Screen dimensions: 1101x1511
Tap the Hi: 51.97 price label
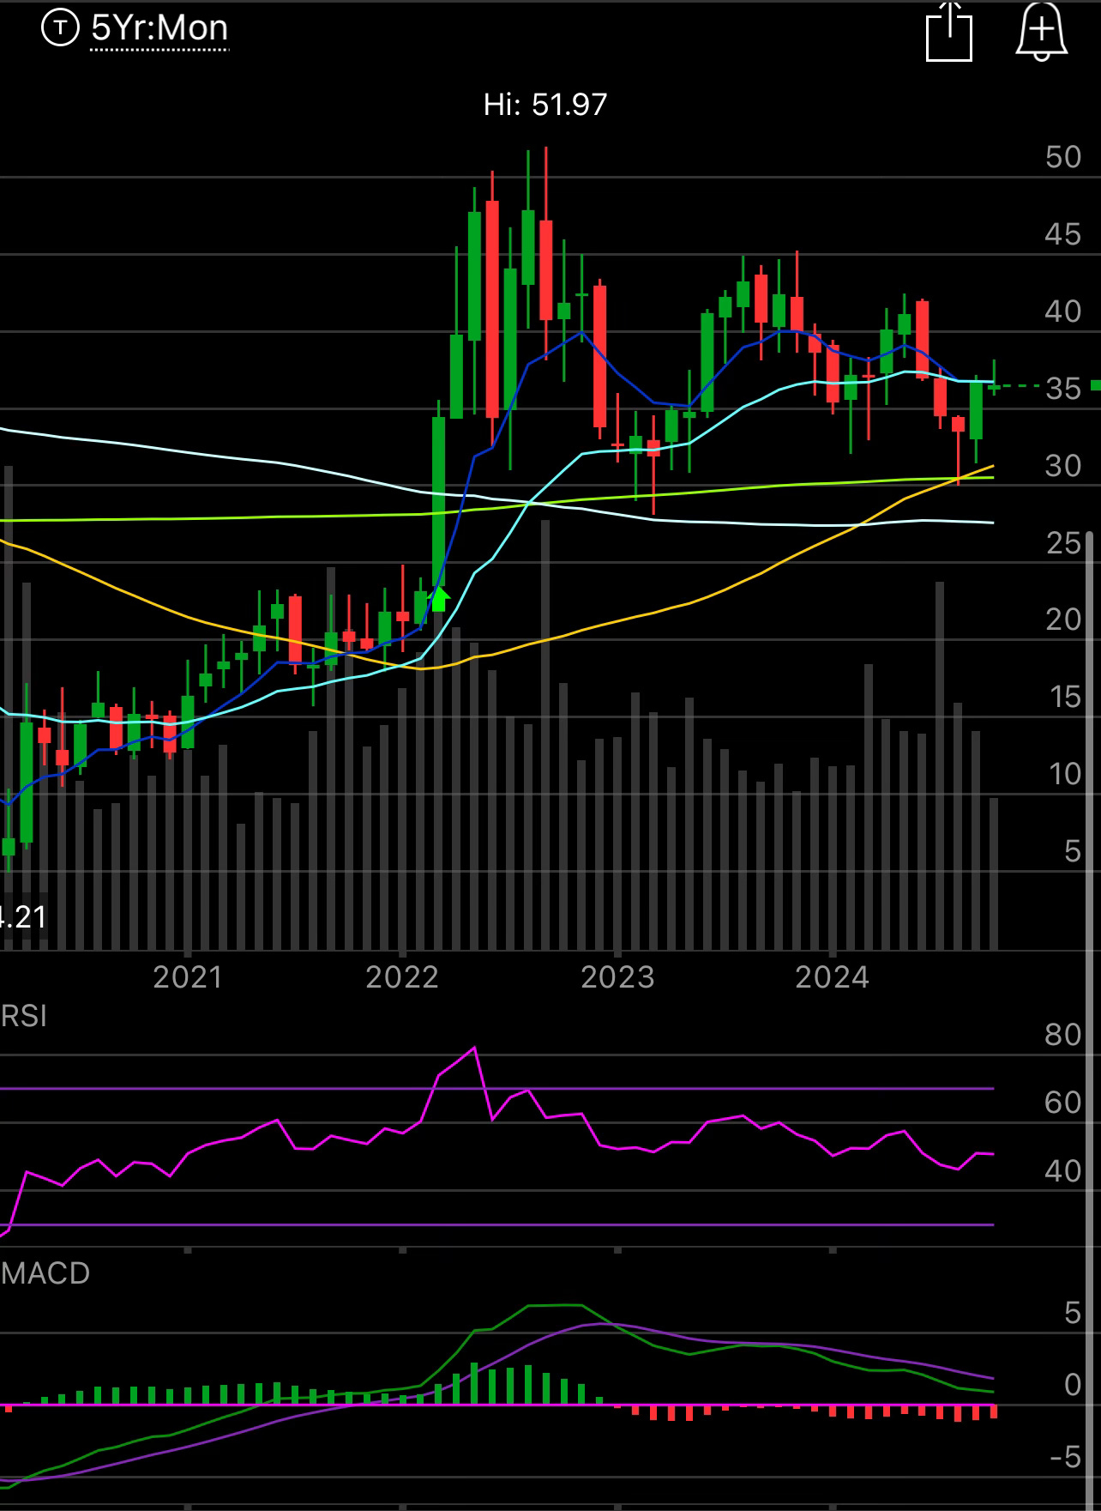click(545, 105)
